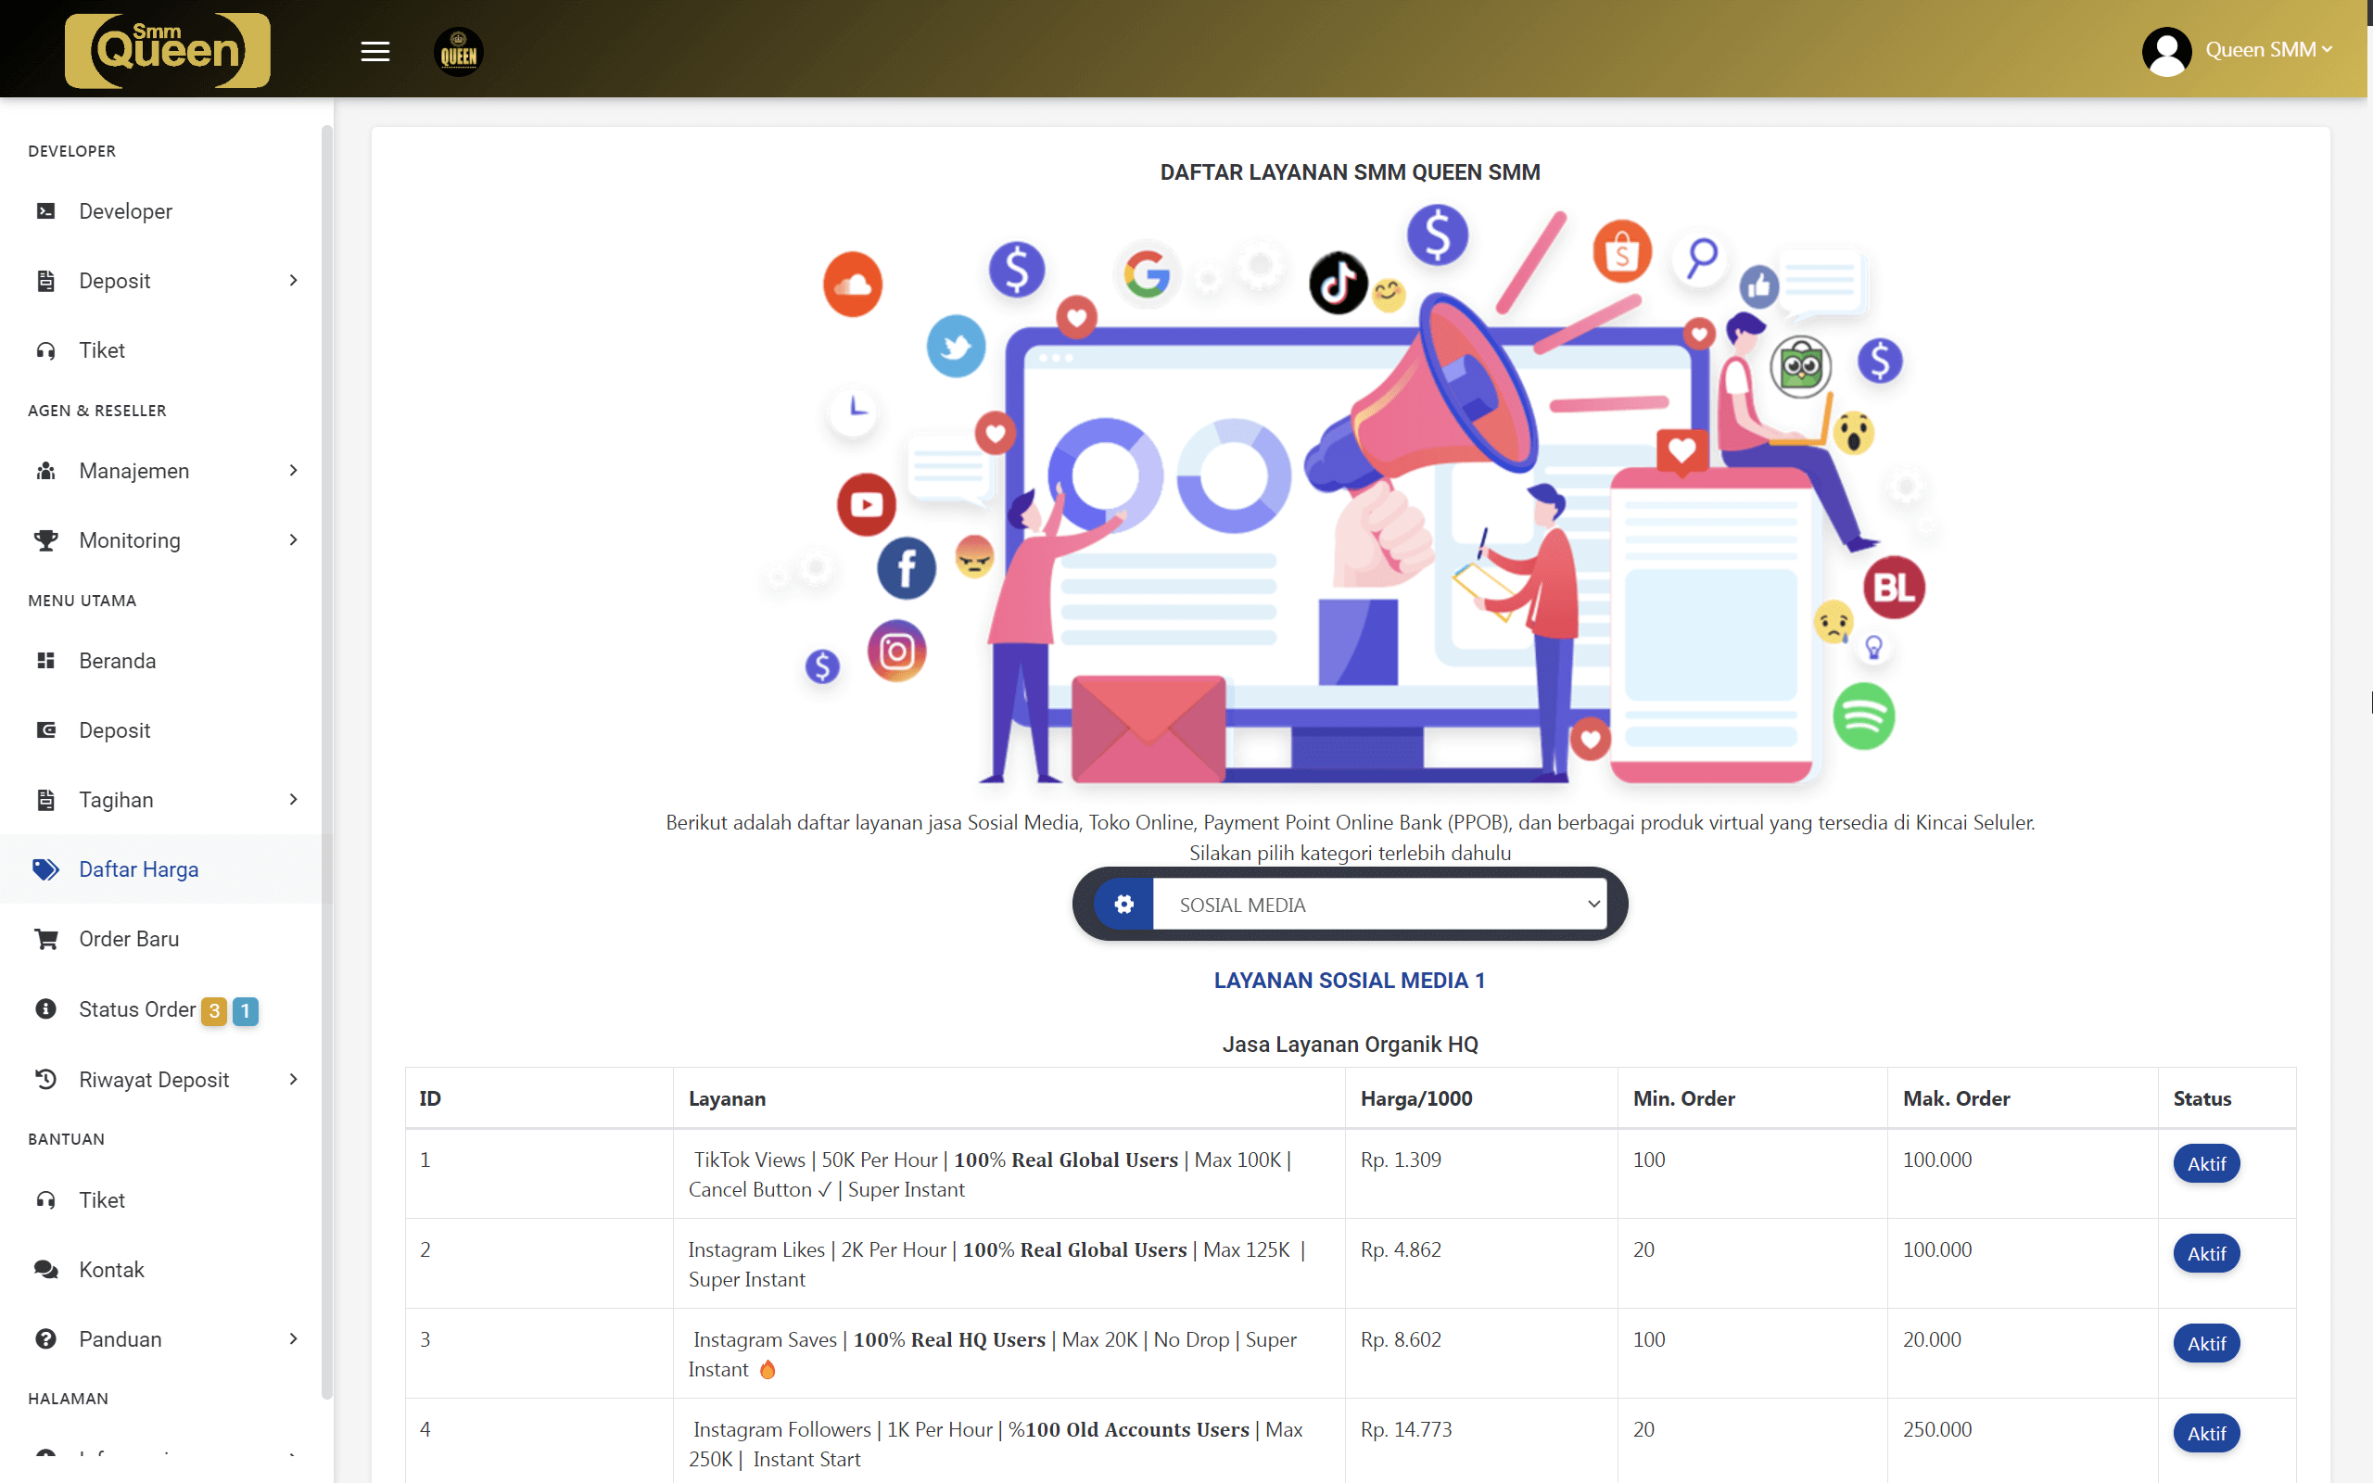Toggle the sidebar with the hamburger menu
Screen dimensions: 2373x1483
pyautogui.click(x=374, y=50)
